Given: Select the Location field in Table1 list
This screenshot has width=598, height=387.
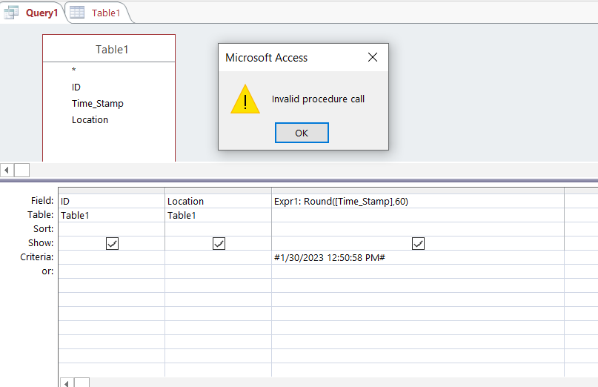Looking at the screenshot, I should click(x=90, y=120).
